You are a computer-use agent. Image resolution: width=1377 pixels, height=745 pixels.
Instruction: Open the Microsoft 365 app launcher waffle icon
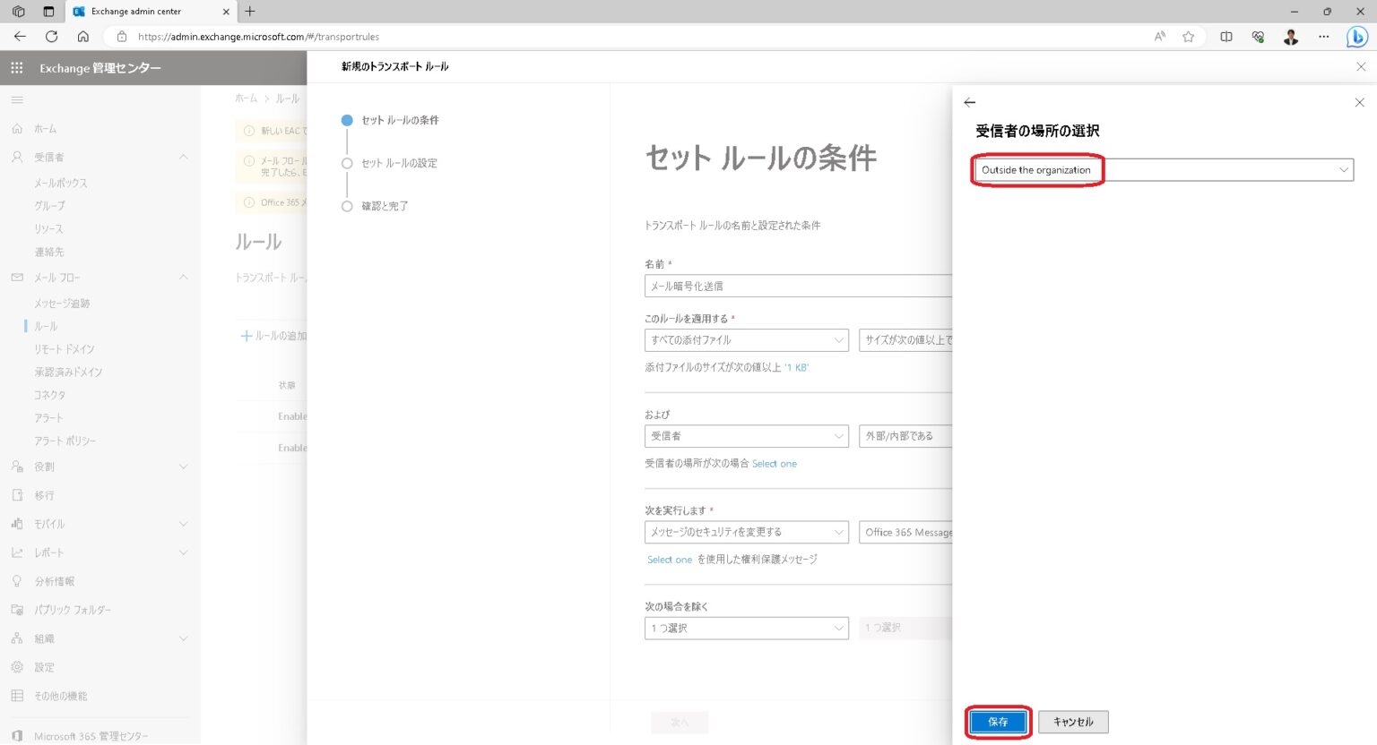click(x=15, y=68)
